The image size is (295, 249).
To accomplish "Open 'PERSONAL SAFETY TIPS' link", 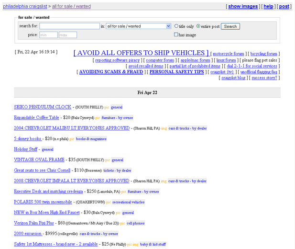I will pyautogui.click(x=176, y=72).
